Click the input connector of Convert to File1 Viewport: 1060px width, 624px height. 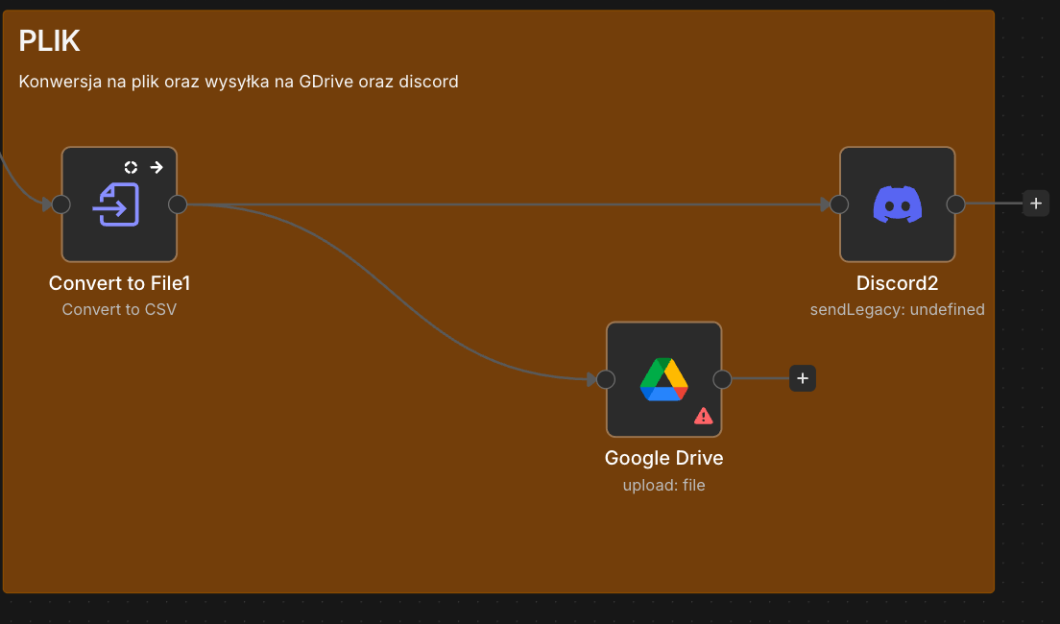pyautogui.click(x=60, y=204)
